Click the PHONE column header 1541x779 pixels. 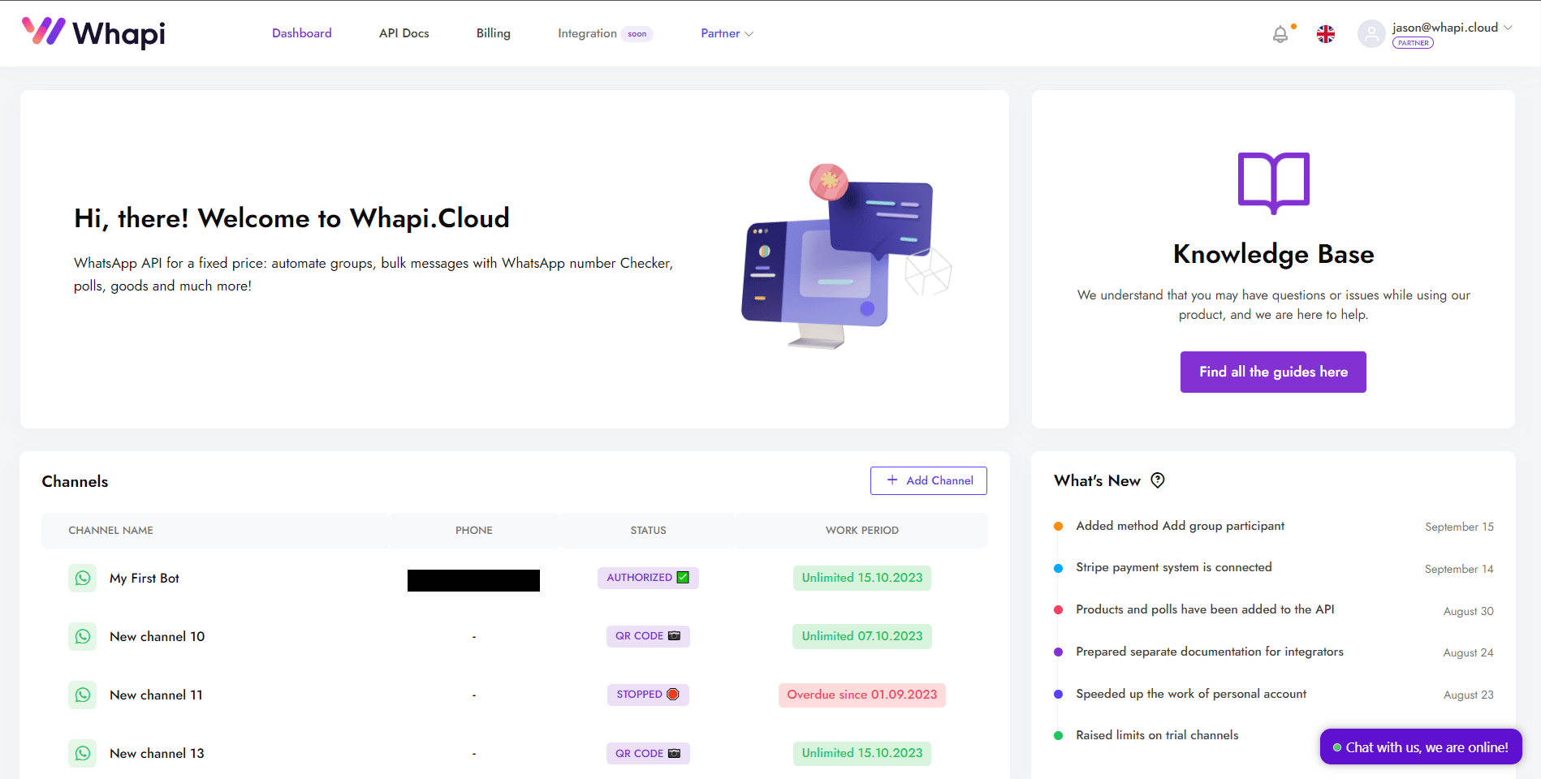tap(474, 530)
